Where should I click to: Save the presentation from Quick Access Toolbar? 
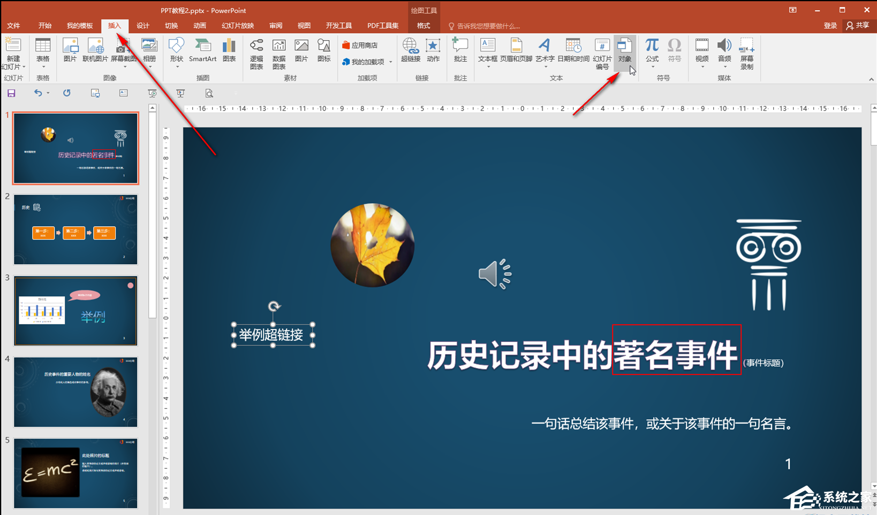11,93
